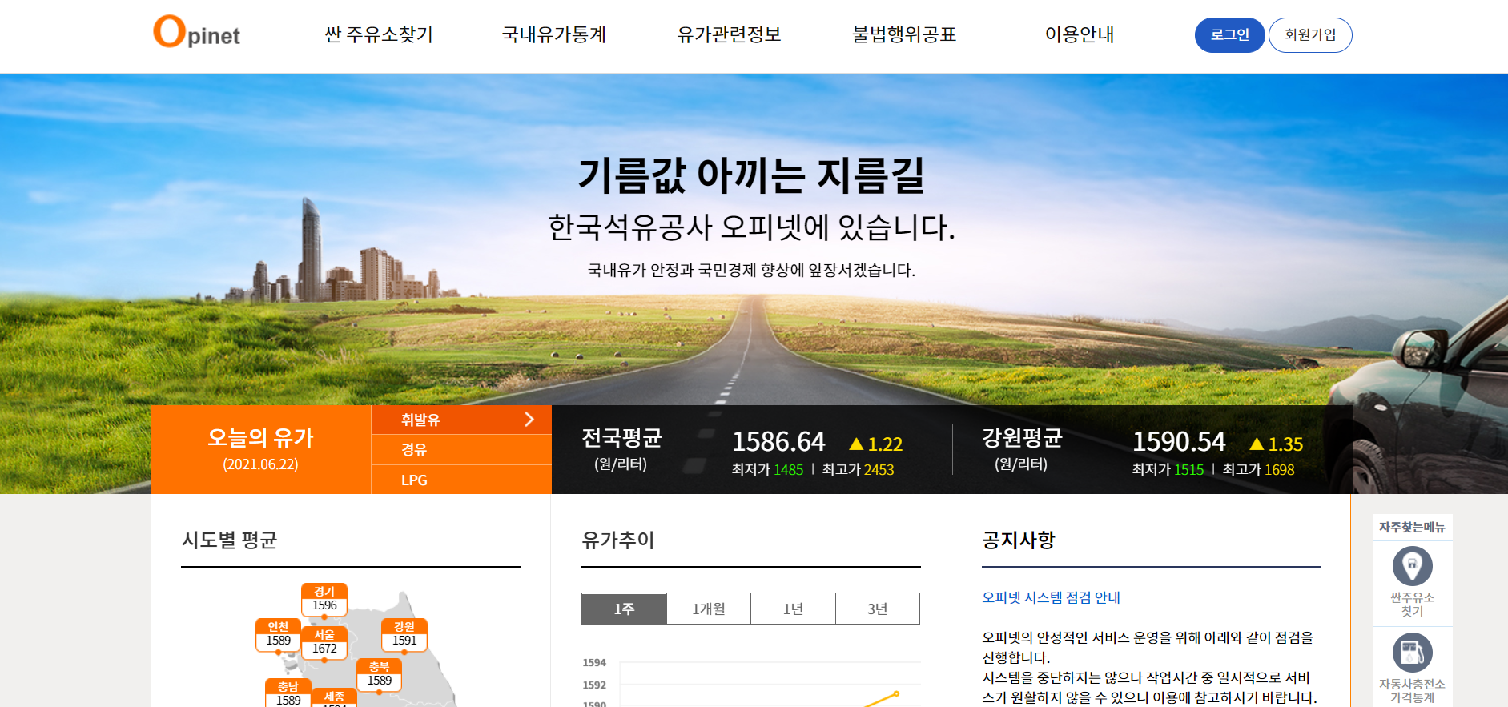Switch price trend to 1개월
This screenshot has height=707, width=1508.
tap(709, 609)
